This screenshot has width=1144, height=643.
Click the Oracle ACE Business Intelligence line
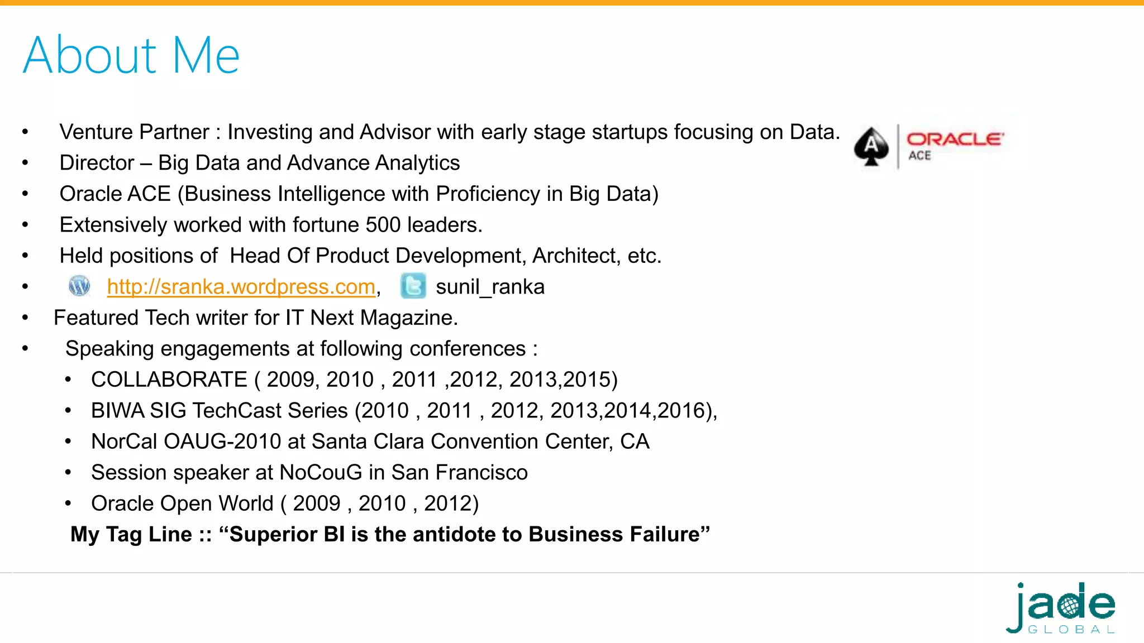359,194
